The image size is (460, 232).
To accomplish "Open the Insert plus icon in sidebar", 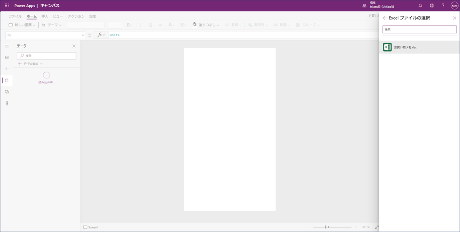I will click(7, 69).
